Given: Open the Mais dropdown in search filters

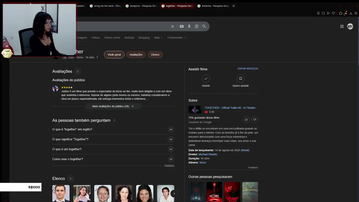Looking at the screenshot, I should (x=158, y=38).
